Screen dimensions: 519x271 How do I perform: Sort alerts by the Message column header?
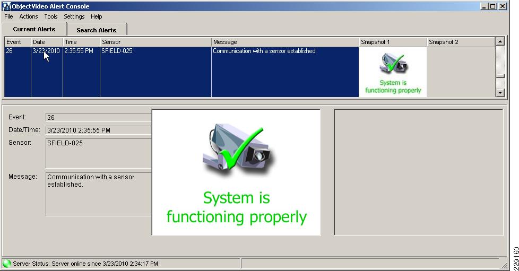pyautogui.click(x=286, y=42)
